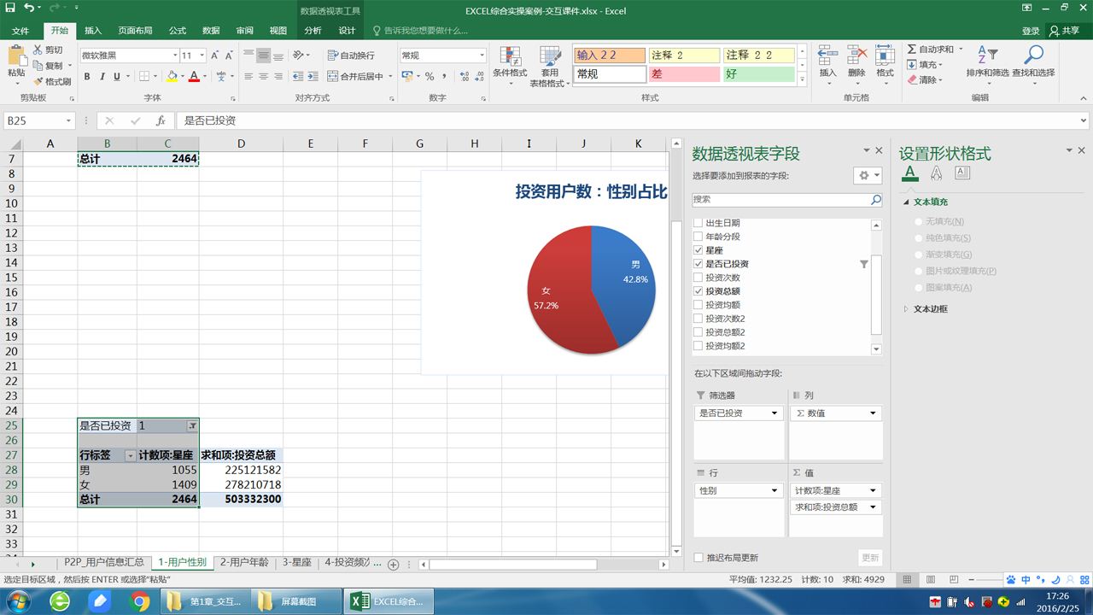This screenshot has width=1093, height=615.
Task: Open Chrome from the Windows taskbar
Action: (139, 602)
